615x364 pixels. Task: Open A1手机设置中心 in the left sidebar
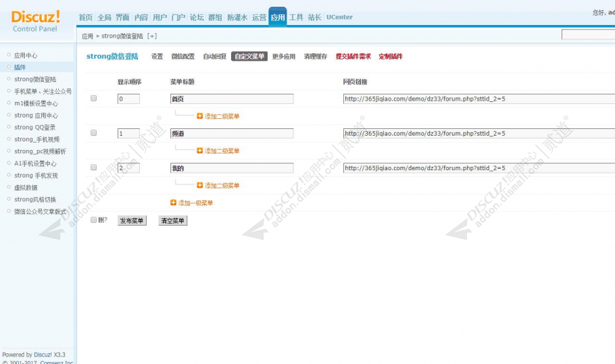pyautogui.click(x=35, y=163)
